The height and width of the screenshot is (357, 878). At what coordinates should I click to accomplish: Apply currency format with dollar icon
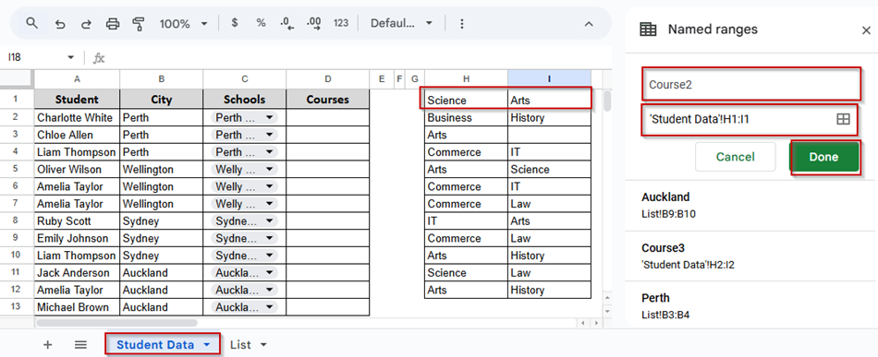click(235, 23)
